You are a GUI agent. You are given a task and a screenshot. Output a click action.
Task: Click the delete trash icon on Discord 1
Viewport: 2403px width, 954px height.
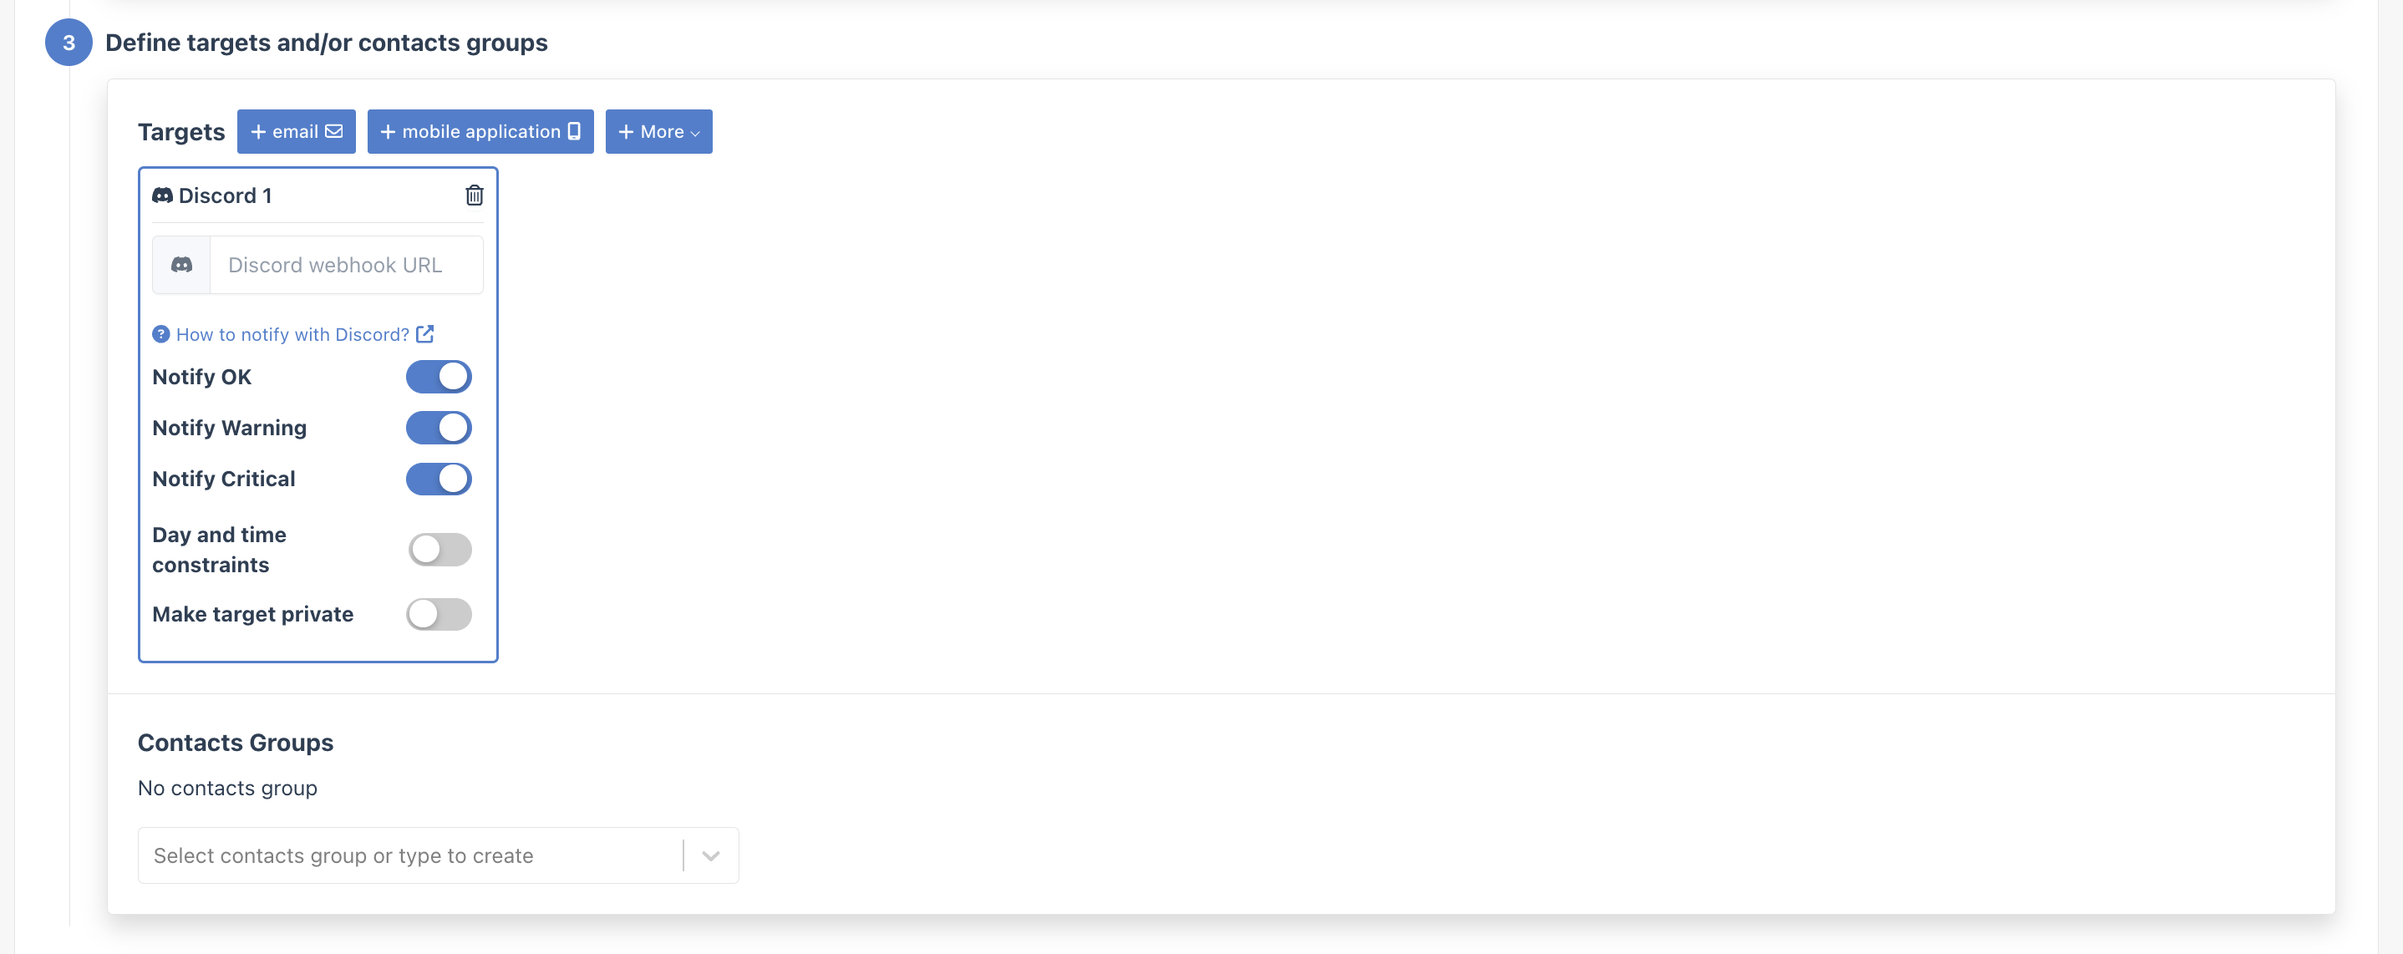point(474,195)
